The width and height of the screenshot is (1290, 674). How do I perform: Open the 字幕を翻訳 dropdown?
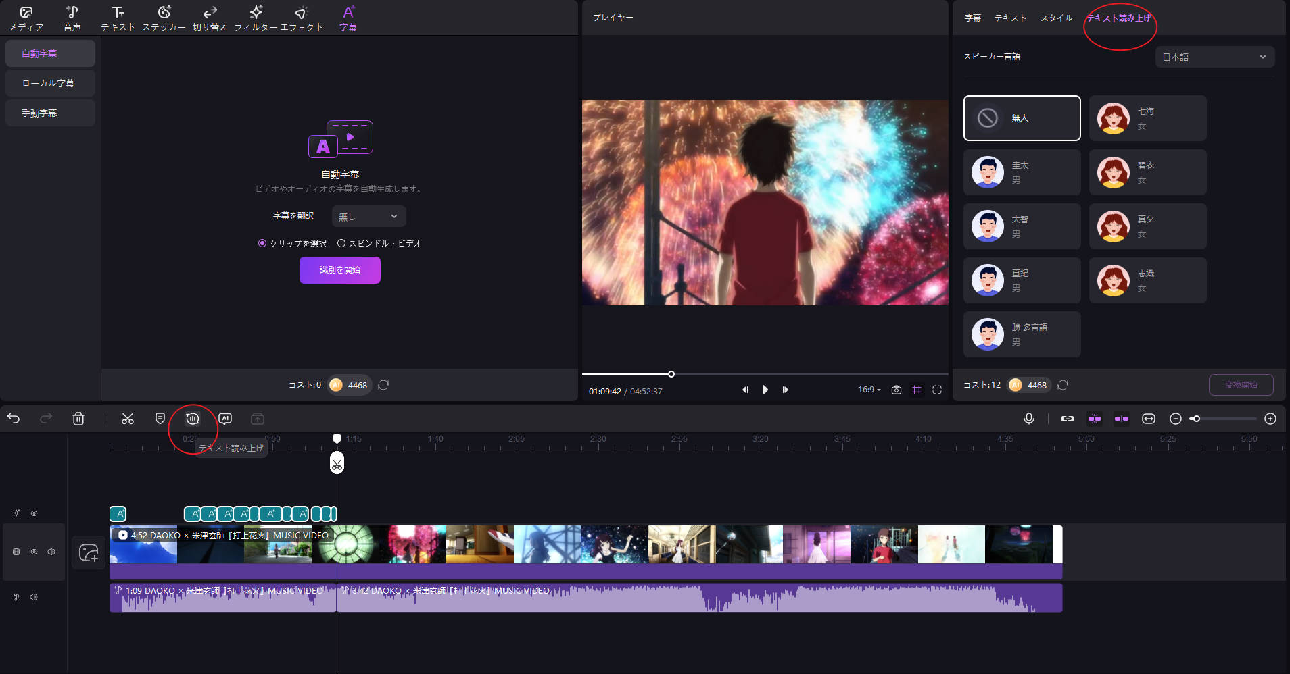(368, 216)
